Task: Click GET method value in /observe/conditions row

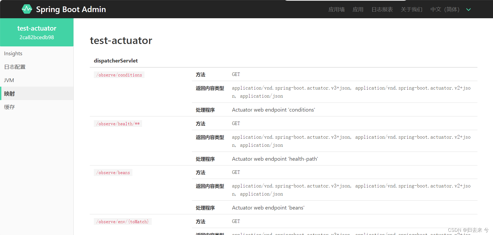Action: pyautogui.click(x=236, y=74)
